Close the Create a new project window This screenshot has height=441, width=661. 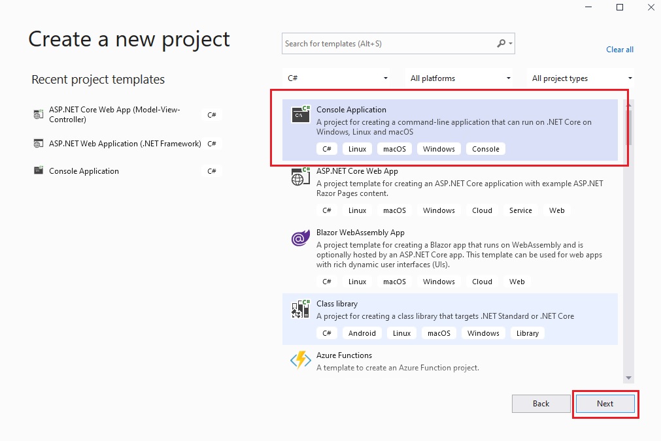(651, 7)
